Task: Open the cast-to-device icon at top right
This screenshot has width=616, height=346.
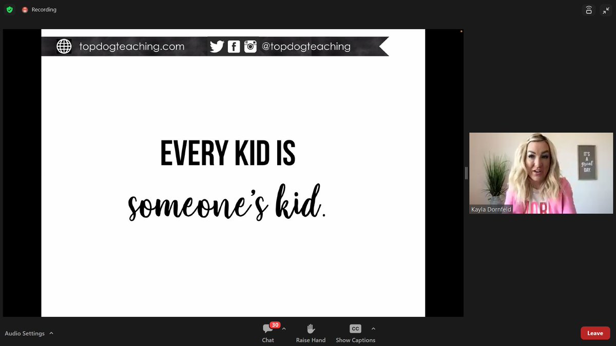Action: 588,10
